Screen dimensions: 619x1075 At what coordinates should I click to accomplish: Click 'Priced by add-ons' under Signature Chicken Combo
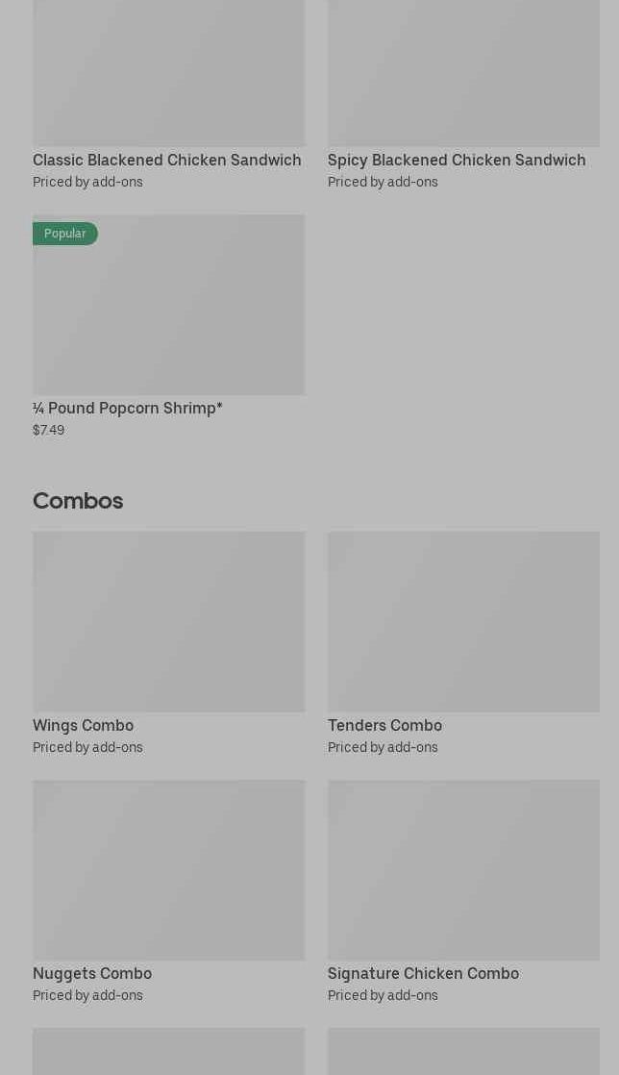383,995
